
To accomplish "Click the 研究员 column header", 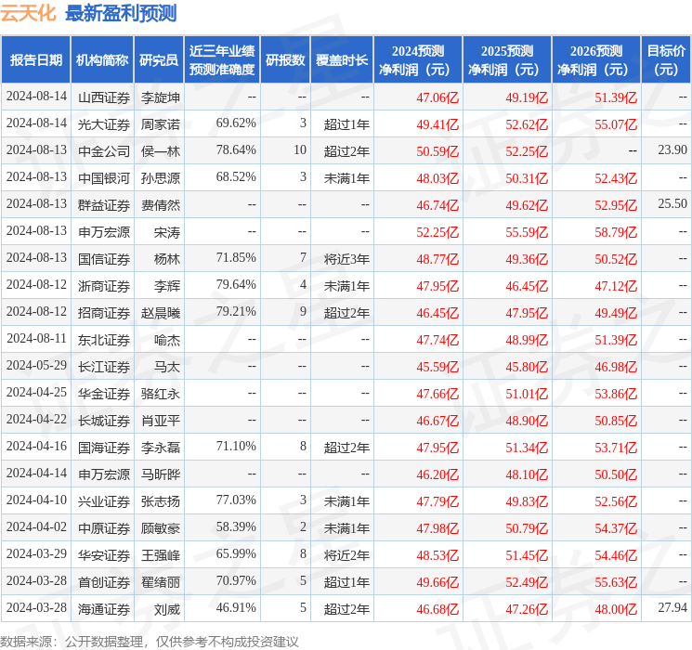I will pyautogui.click(x=159, y=60).
